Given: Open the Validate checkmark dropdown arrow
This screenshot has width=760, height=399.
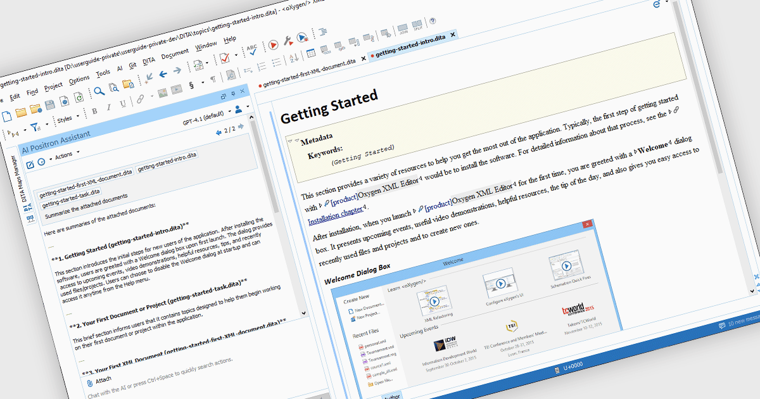Looking at the screenshot, I should tap(236, 55).
